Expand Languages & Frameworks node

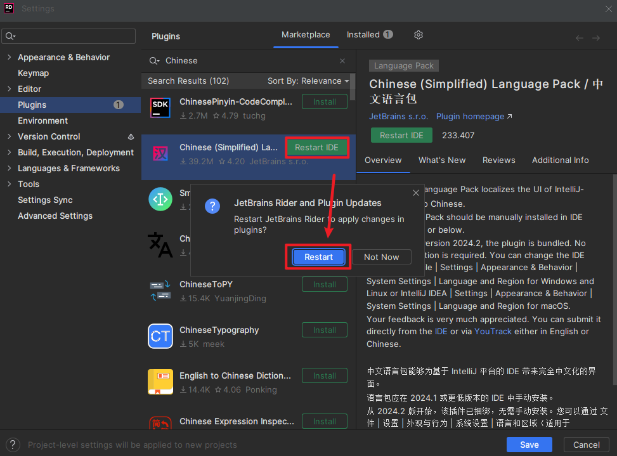coord(10,168)
